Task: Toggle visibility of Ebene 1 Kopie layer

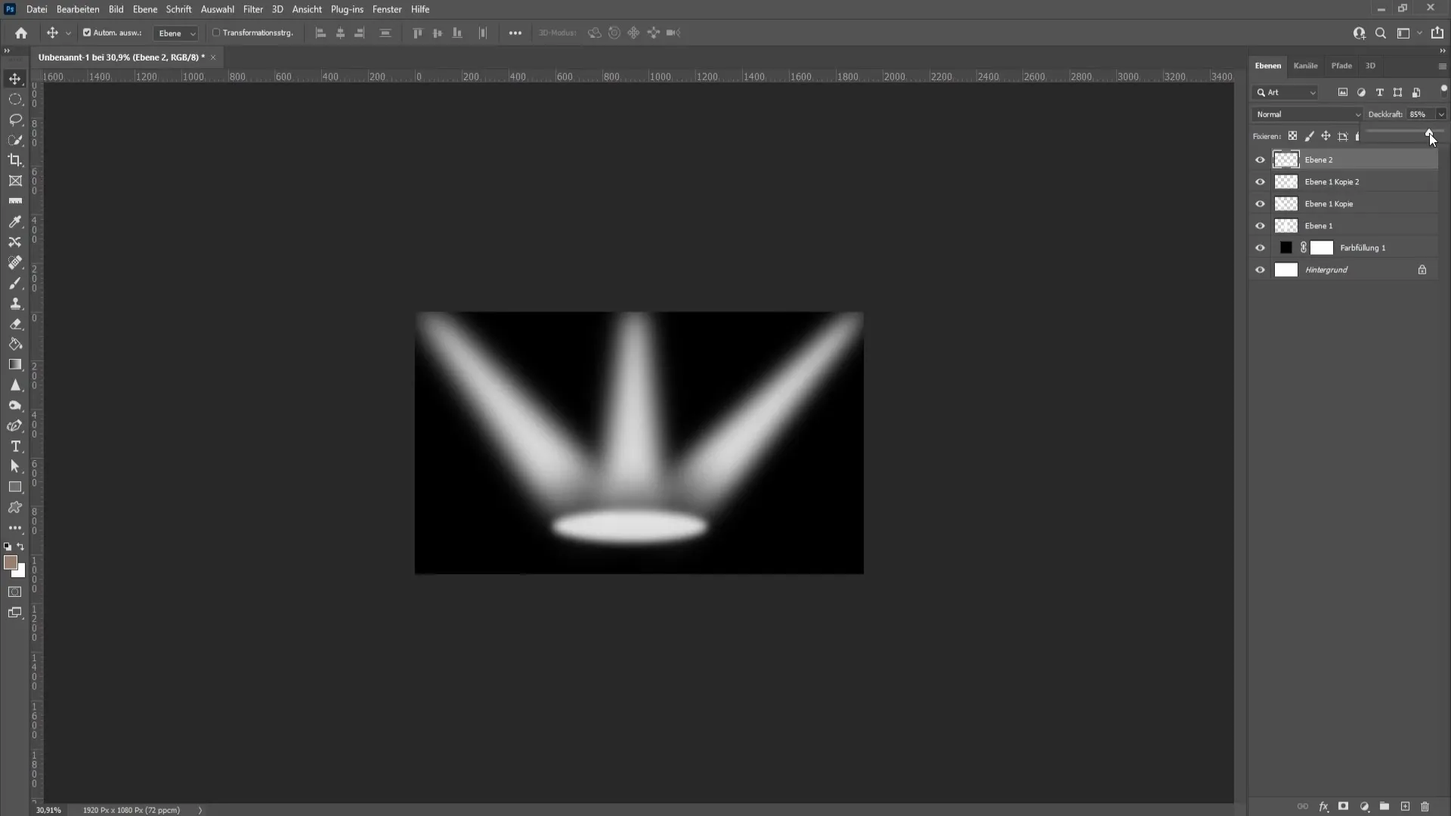Action: (x=1260, y=203)
